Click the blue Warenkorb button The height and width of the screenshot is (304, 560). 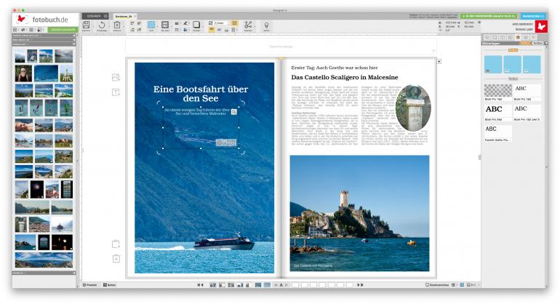point(532,16)
